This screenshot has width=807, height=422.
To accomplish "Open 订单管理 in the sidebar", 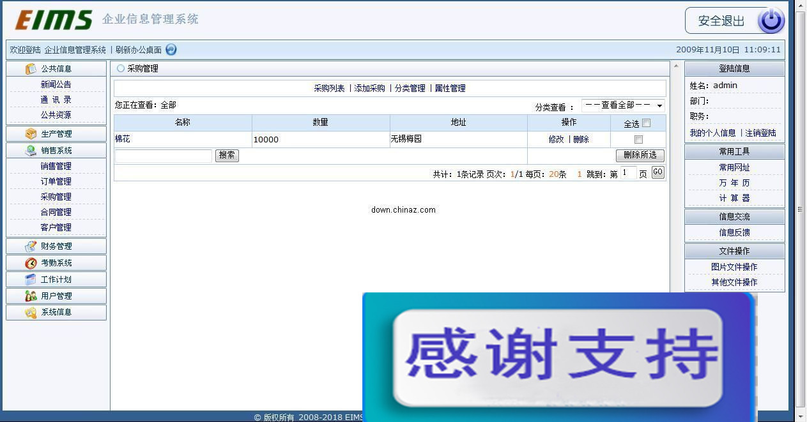I will coord(56,181).
